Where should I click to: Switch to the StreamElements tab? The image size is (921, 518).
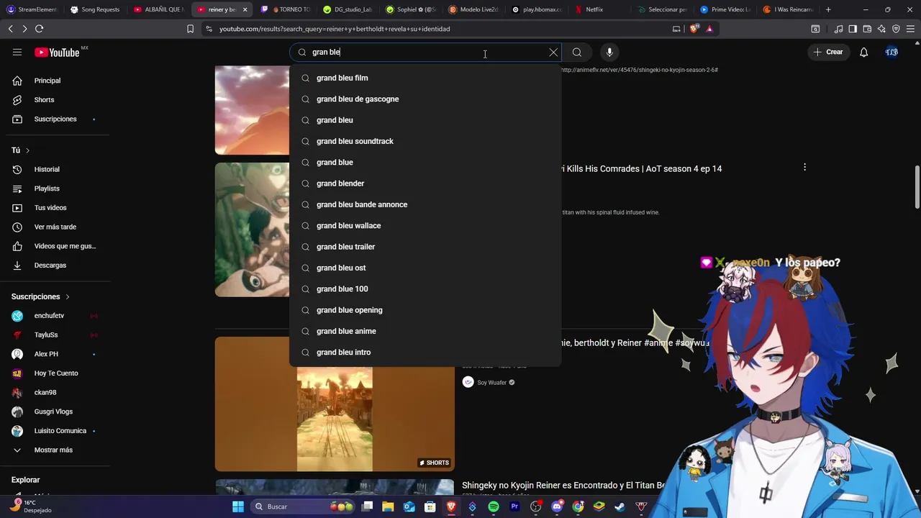[x=32, y=9]
